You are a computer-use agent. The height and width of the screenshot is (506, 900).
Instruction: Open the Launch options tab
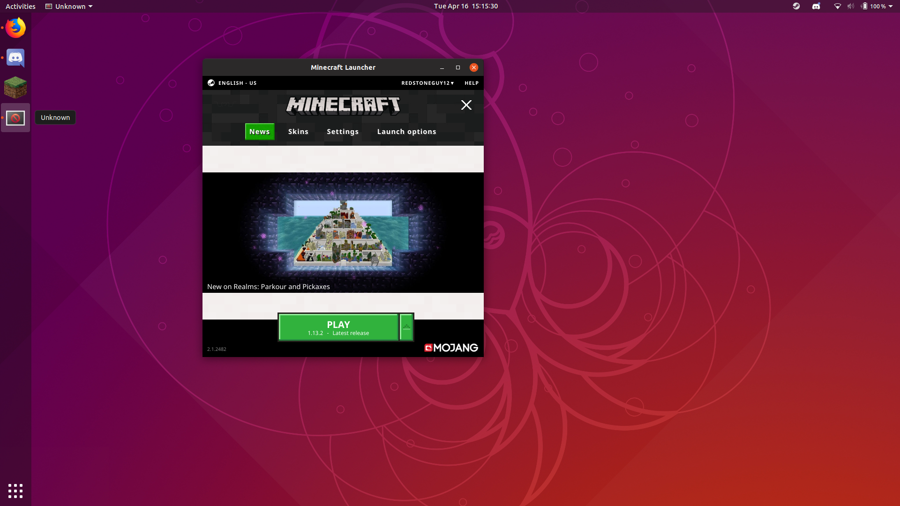[x=406, y=132]
